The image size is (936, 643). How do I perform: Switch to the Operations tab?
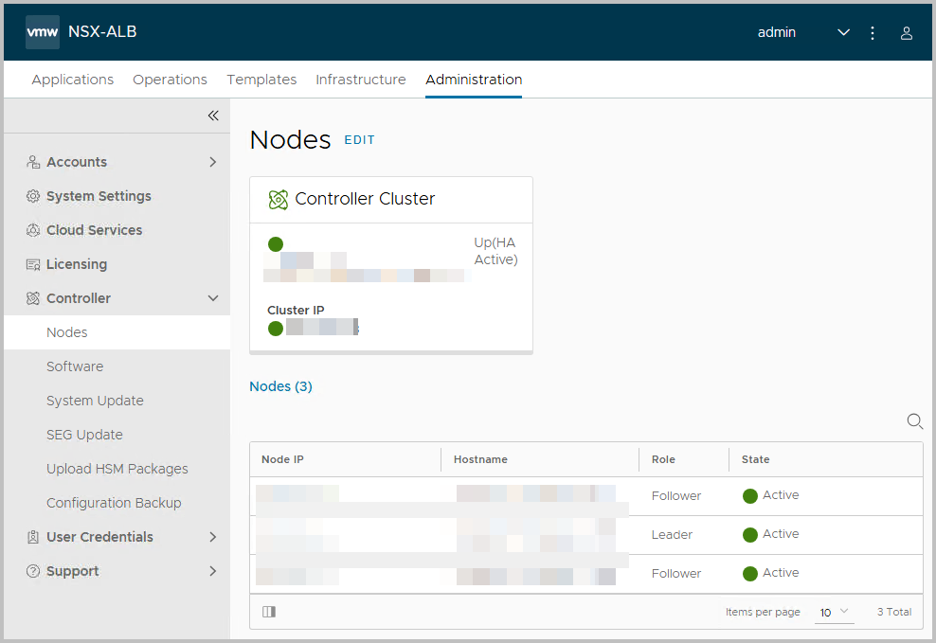click(x=170, y=80)
